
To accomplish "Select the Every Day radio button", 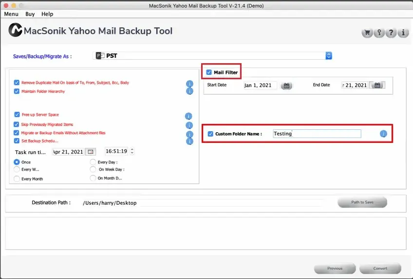I will coord(93,162).
